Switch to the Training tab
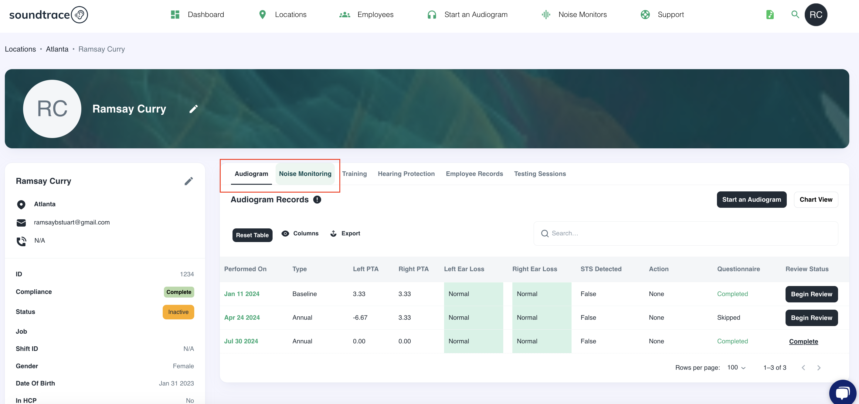This screenshot has height=404, width=859. tap(354, 174)
